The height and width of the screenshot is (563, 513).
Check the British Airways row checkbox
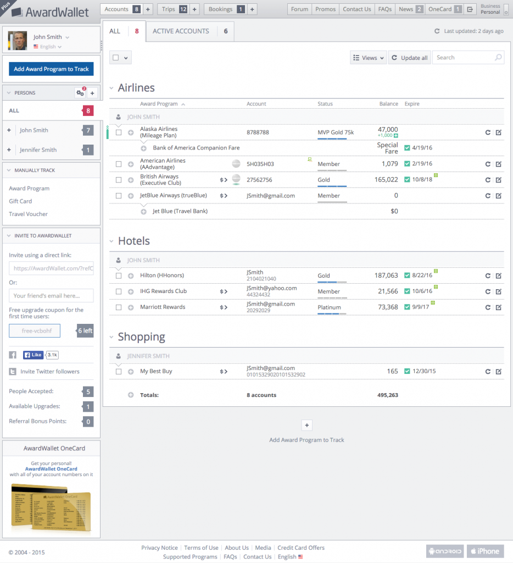click(119, 180)
